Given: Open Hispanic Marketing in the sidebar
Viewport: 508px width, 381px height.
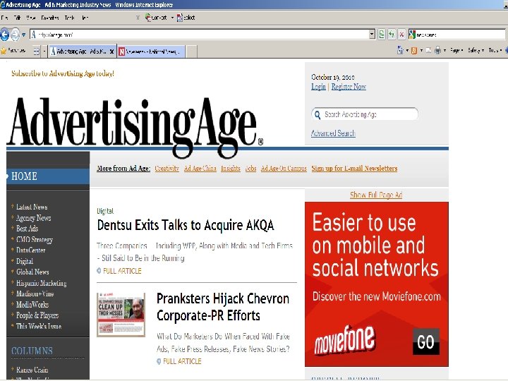Looking at the screenshot, I should [41, 283].
